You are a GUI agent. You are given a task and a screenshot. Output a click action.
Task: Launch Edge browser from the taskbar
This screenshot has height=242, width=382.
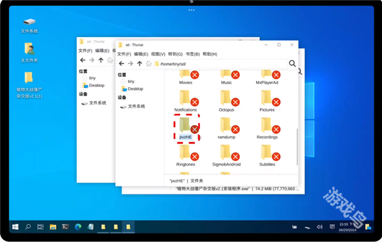click(x=78, y=227)
